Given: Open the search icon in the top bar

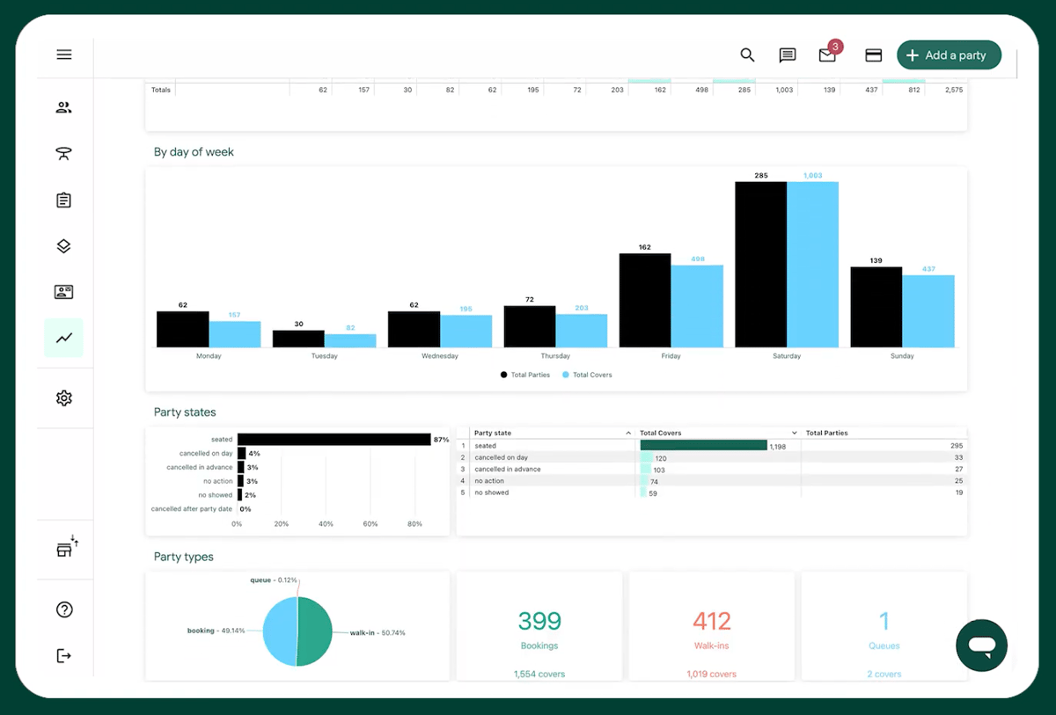Looking at the screenshot, I should [x=747, y=55].
